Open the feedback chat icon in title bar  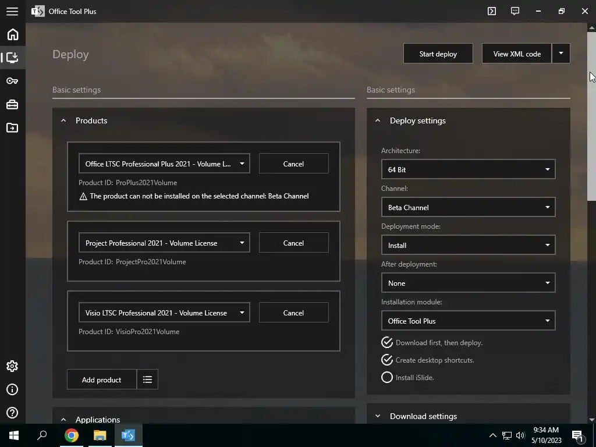pyautogui.click(x=515, y=11)
